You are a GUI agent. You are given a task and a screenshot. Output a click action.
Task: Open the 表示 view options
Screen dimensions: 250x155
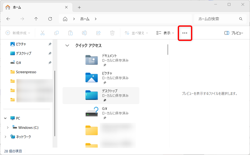pyautogui.click(x=165, y=33)
